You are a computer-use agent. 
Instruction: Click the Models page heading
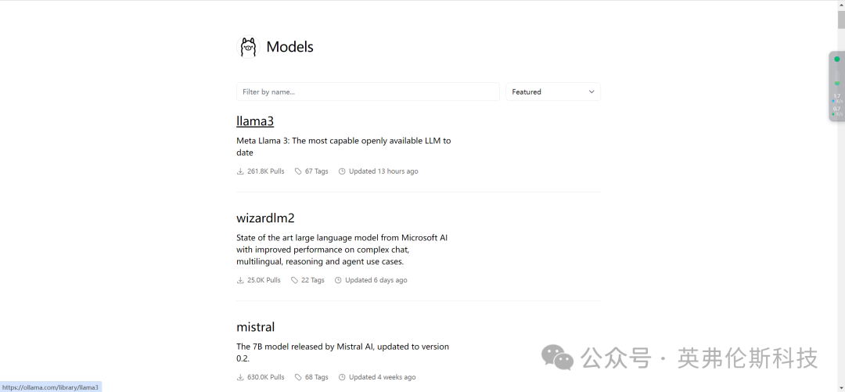point(290,47)
